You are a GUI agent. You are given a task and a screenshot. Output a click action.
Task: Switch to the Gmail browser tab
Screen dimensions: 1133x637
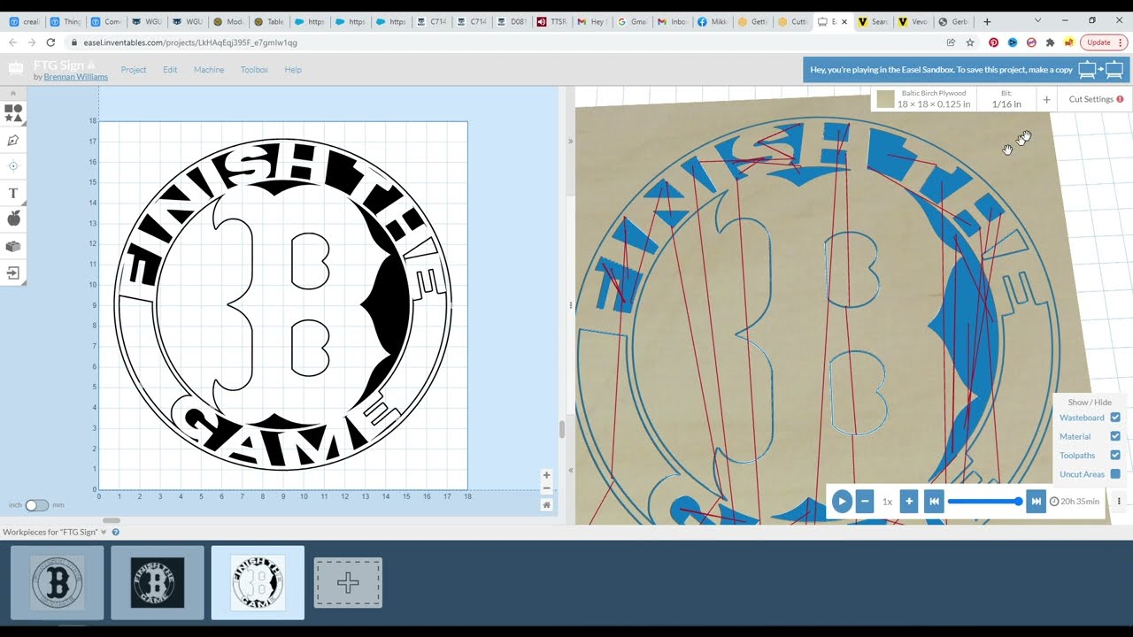632,21
